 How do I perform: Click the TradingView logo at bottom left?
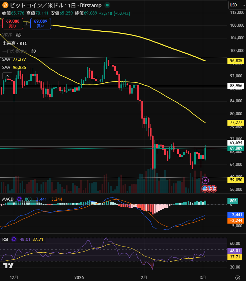tap(8, 265)
